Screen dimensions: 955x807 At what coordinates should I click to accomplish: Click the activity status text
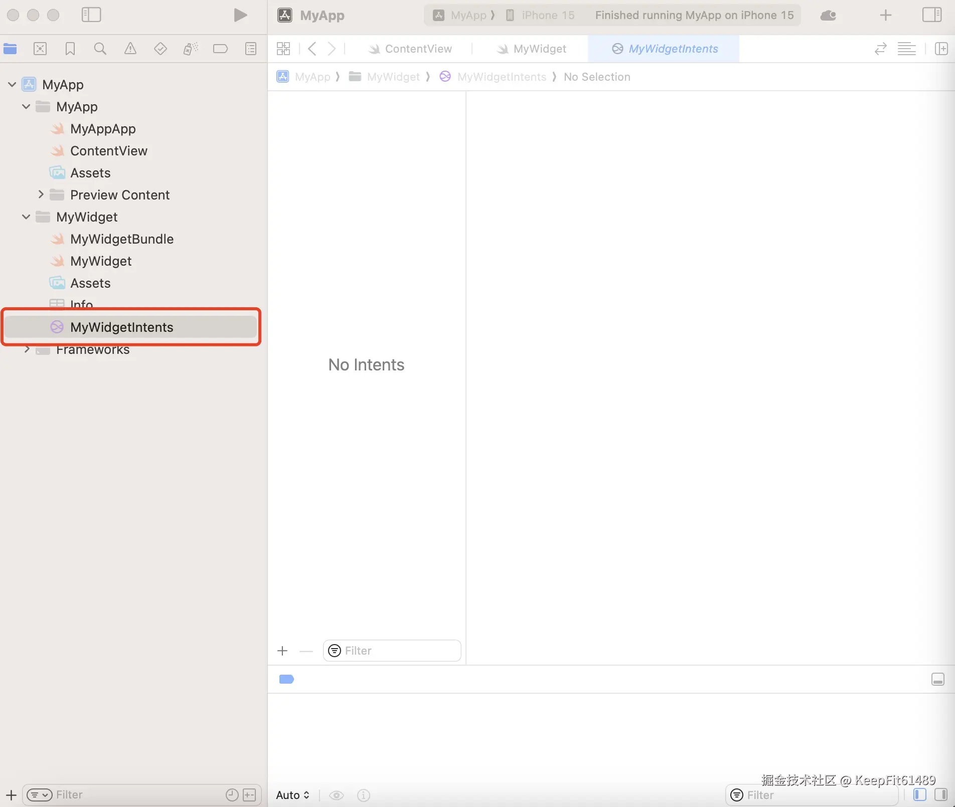(x=695, y=15)
